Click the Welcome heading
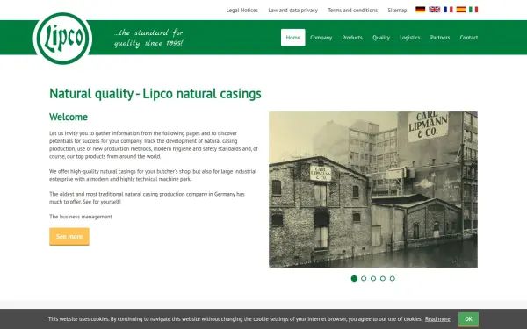Viewport: 527px width, 329px height. tap(69, 117)
